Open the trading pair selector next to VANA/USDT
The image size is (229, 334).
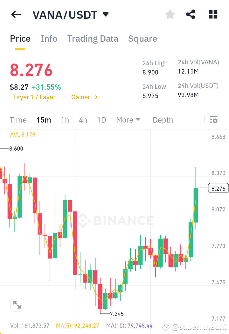click(x=106, y=14)
